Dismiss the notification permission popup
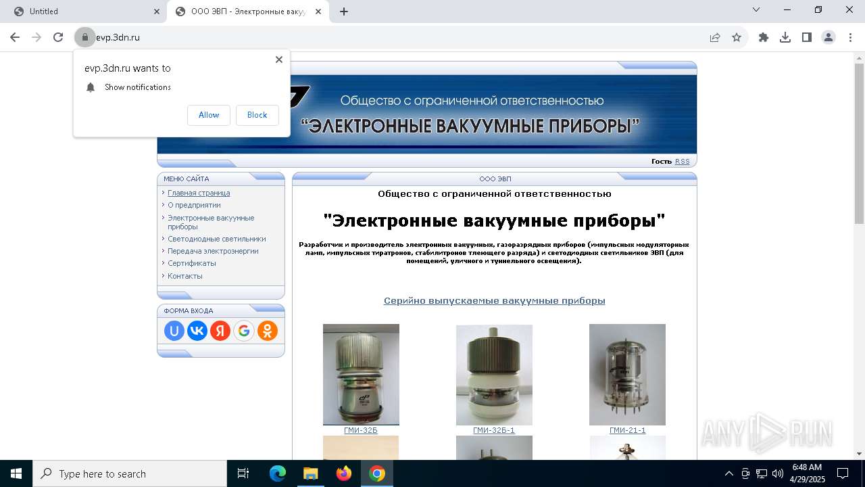This screenshot has height=487, width=865. (x=279, y=60)
